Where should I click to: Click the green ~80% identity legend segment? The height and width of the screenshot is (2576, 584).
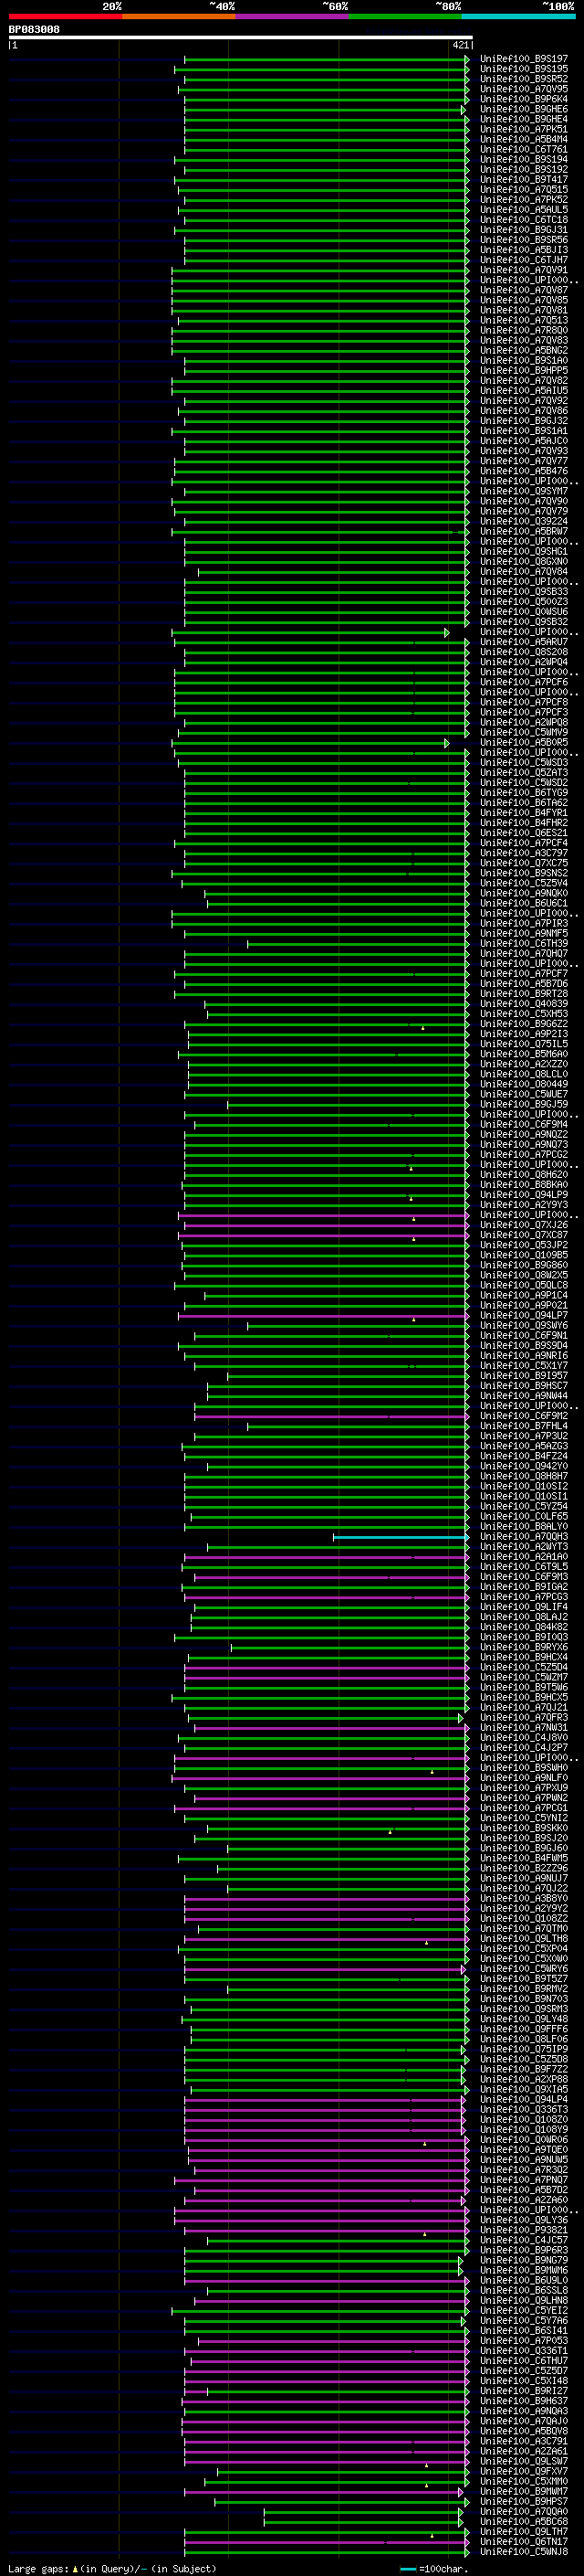tap(405, 17)
